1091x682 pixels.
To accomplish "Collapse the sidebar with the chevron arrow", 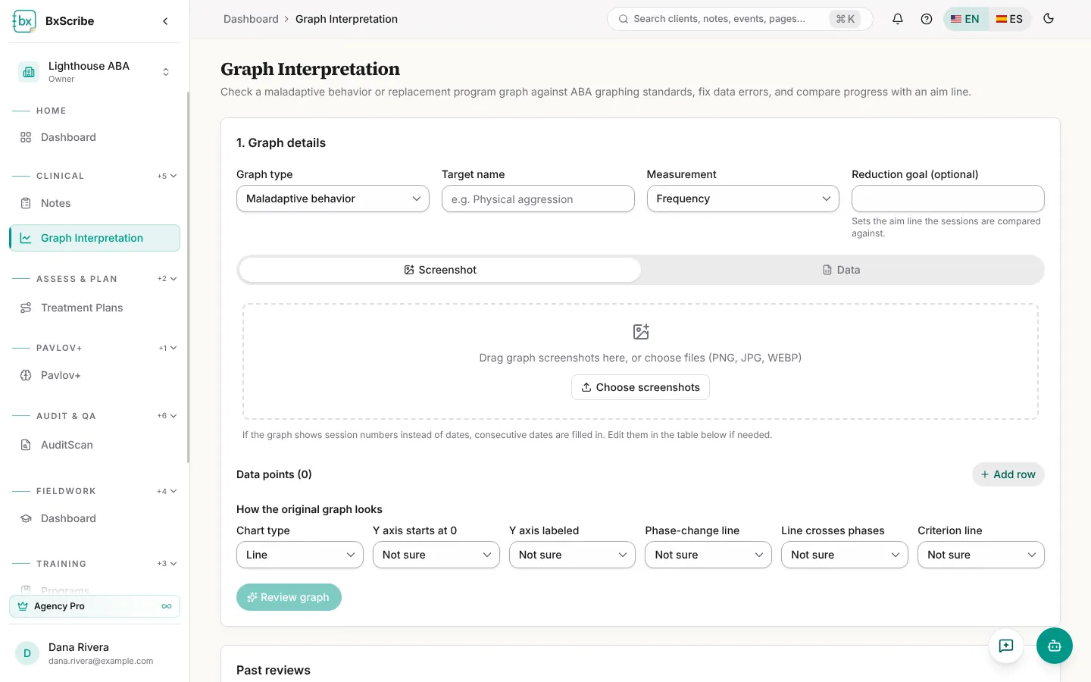I will coord(165,21).
